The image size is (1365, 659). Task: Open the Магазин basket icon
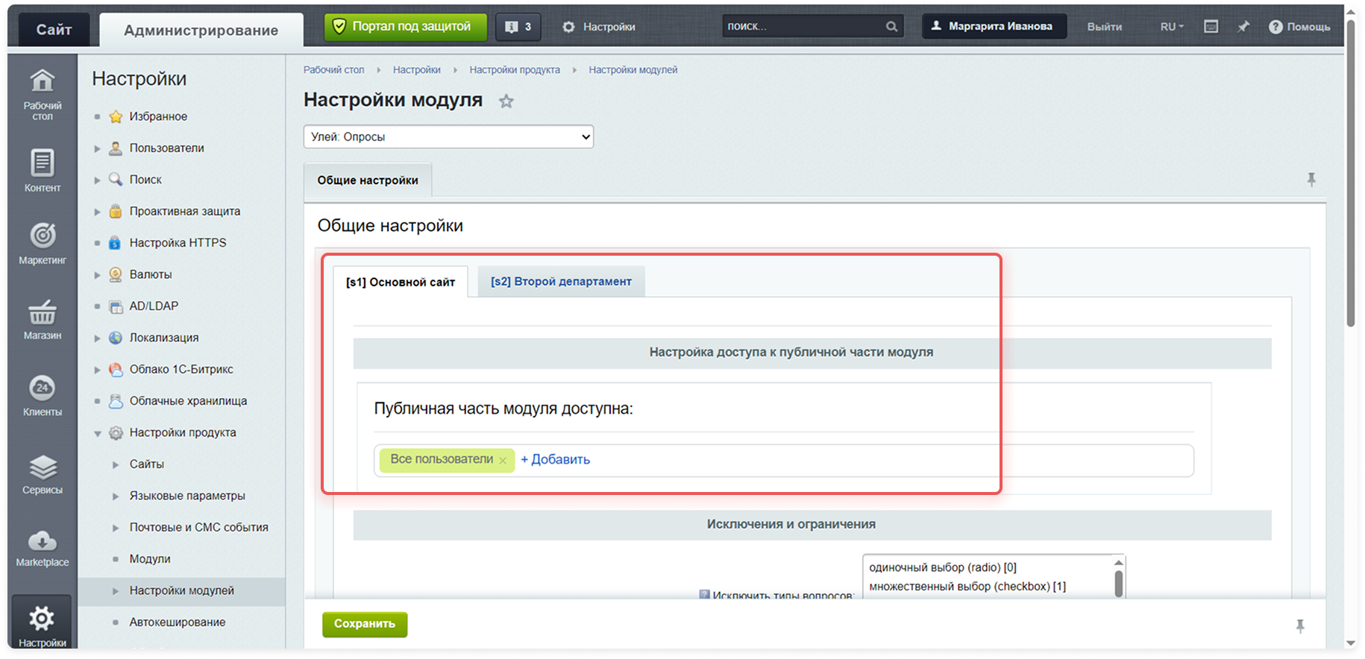(43, 312)
